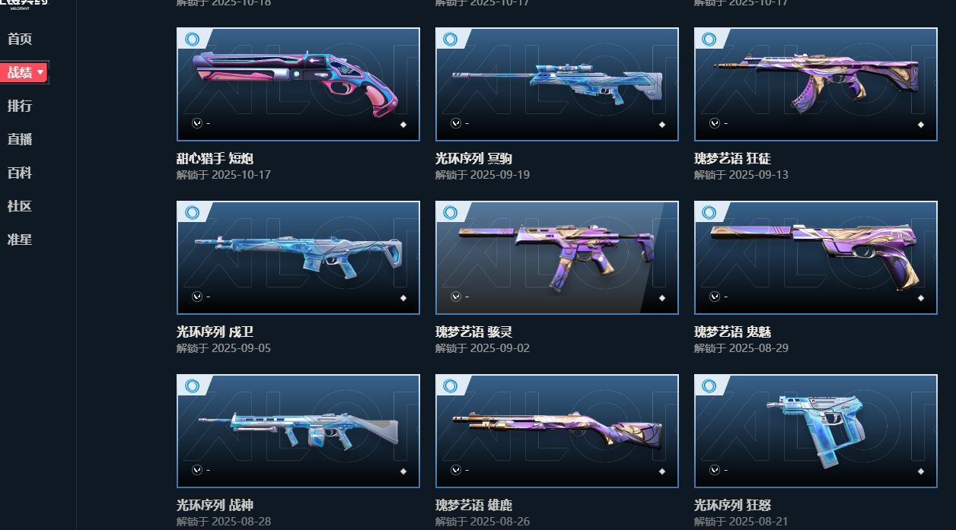Click the Valorant points icon on 瑰梦艺语 鬼魅 card
This screenshot has height=530, width=956.
pyautogui.click(x=715, y=297)
